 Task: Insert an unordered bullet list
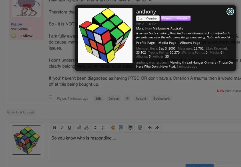click(96, 127)
